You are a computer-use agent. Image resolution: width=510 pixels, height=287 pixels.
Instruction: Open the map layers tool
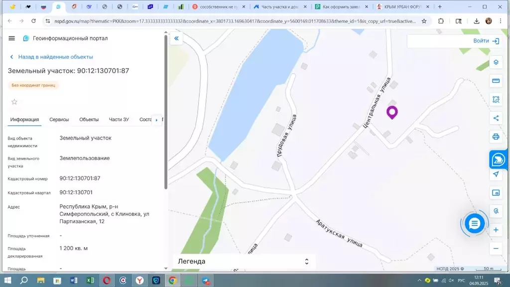(496, 62)
